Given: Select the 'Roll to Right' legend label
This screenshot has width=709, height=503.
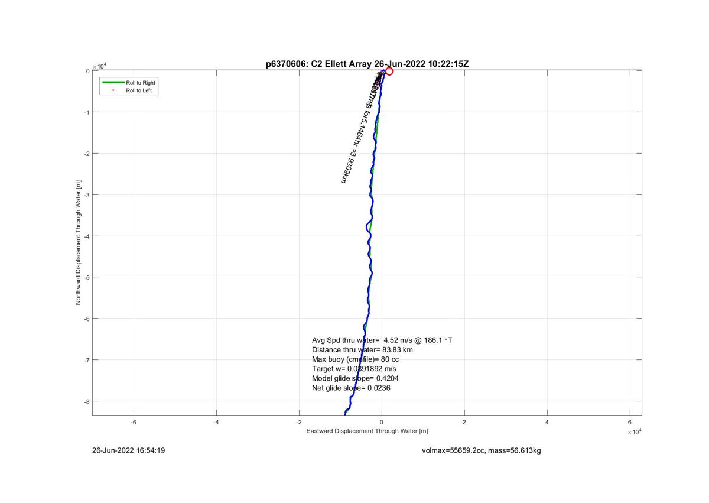Looking at the screenshot, I should 141,83.
